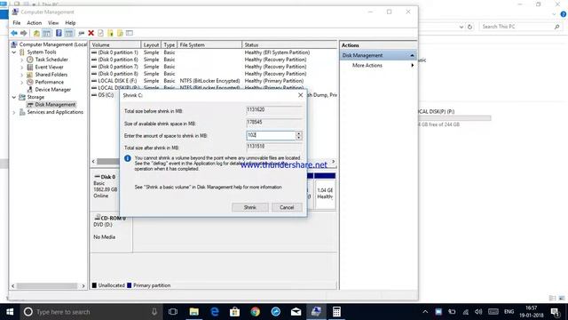Click the Disk 0 label in disk map
The height and width of the screenshot is (320, 568).
pyautogui.click(x=107, y=177)
